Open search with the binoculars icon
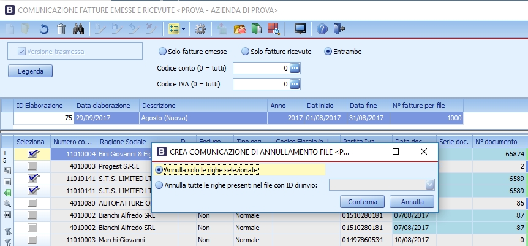Image resolution: width=528 pixels, height=246 pixels. (78, 29)
